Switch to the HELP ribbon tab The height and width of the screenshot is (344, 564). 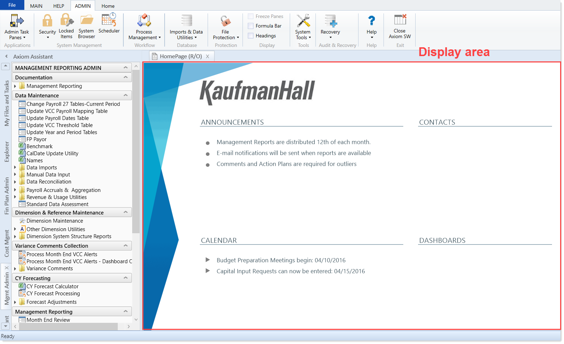(59, 6)
